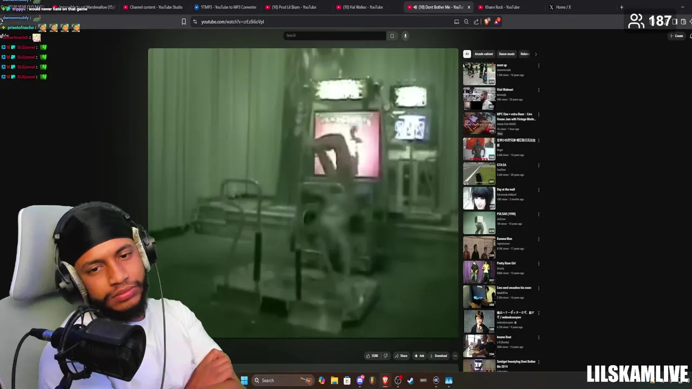Open File Explorer from the taskbar
This screenshot has width=692, height=389.
coord(335,380)
